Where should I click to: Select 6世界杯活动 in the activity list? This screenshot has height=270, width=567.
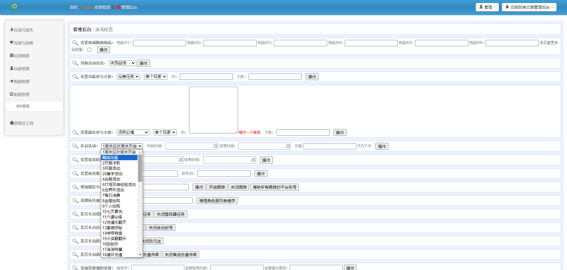coord(113,190)
